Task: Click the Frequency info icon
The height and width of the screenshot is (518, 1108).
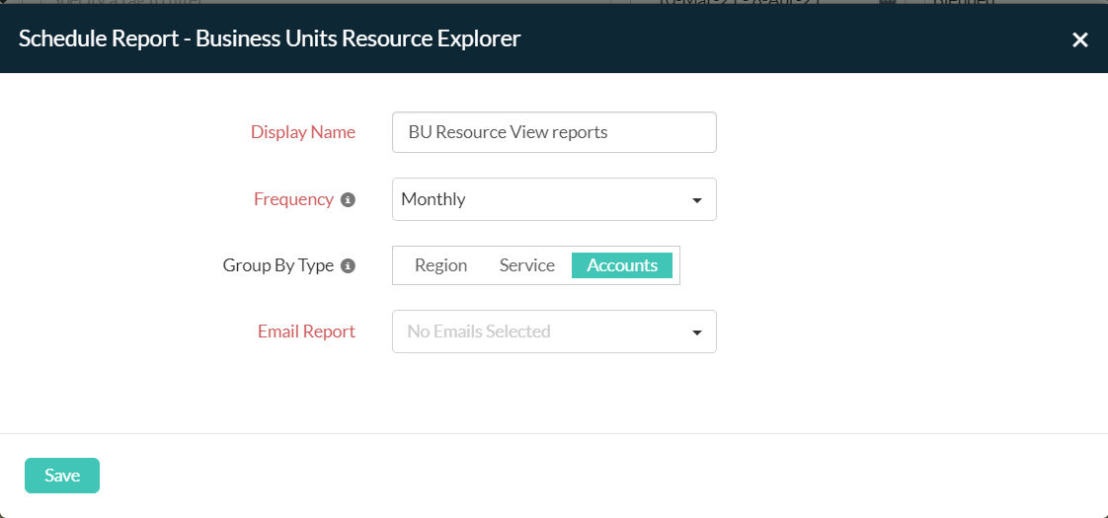Action: coord(348,199)
